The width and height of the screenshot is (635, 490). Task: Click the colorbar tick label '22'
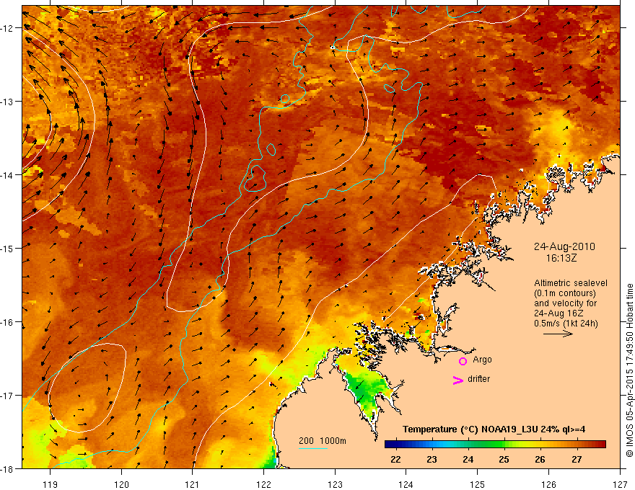[395, 459]
